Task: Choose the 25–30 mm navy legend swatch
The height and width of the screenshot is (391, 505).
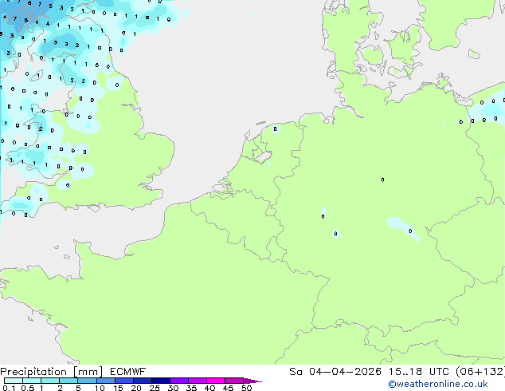Action: pos(161,381)
